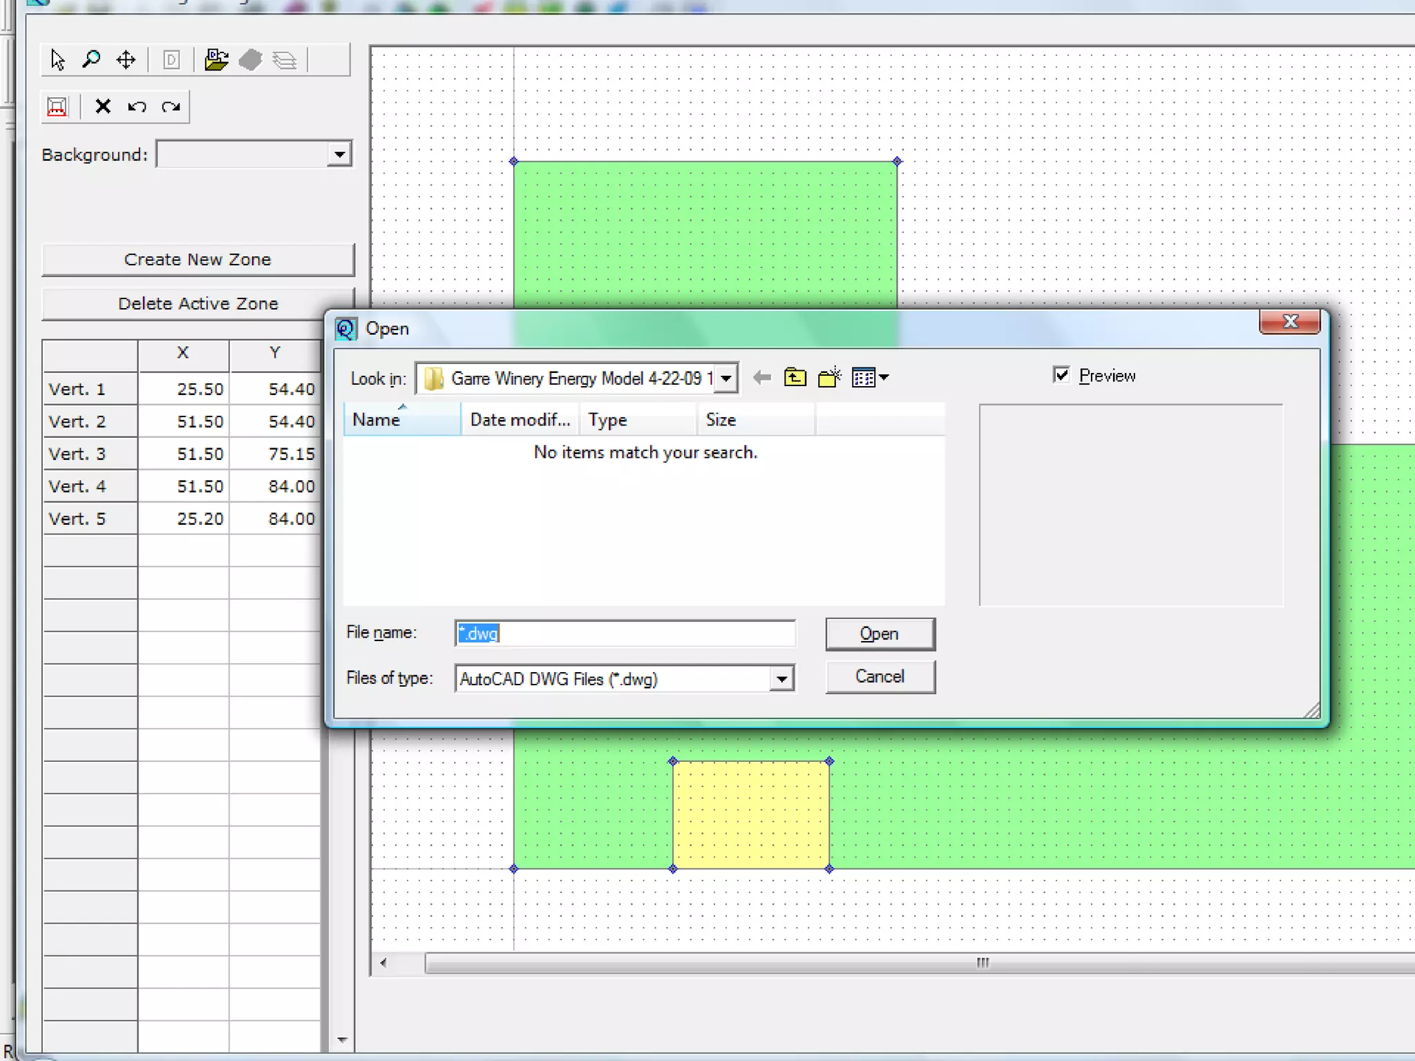Select the arrow pointer tool
The image size is (1415, 1061).
(58, 60)
